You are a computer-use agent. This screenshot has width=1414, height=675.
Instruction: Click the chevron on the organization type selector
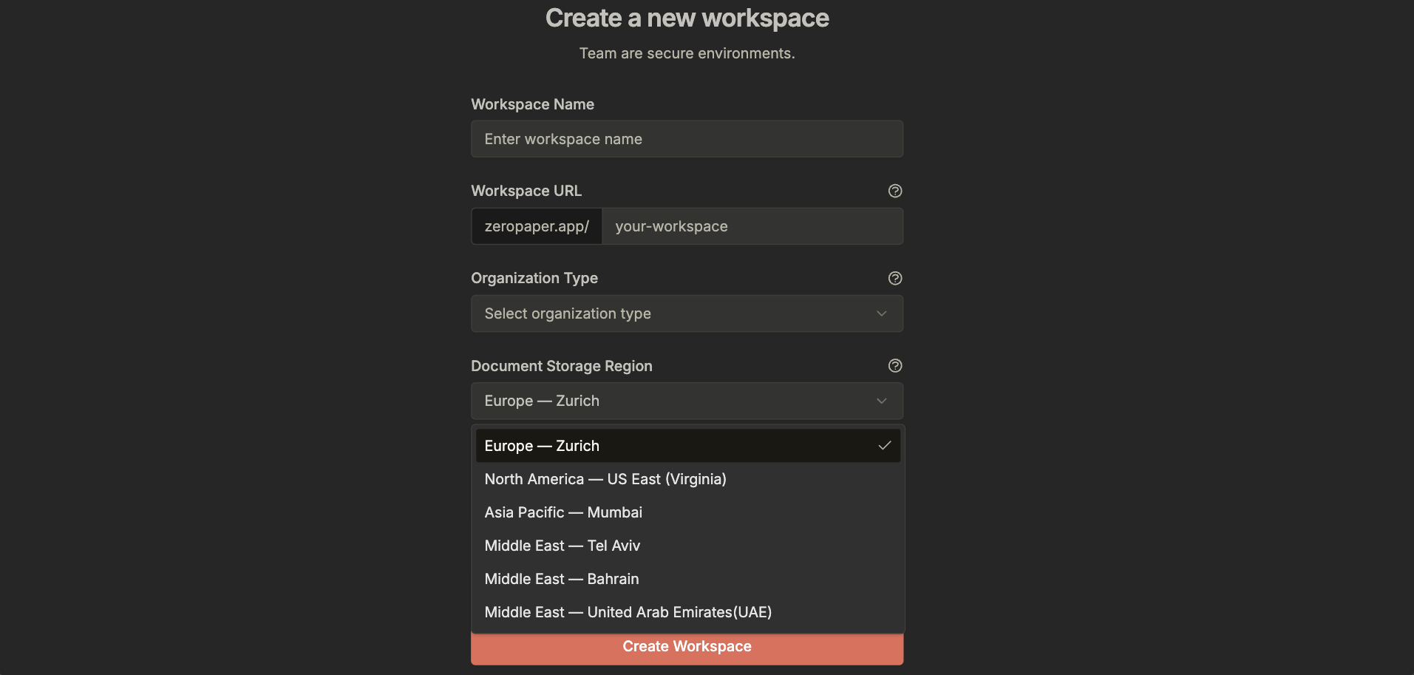(x=881, y=313)
